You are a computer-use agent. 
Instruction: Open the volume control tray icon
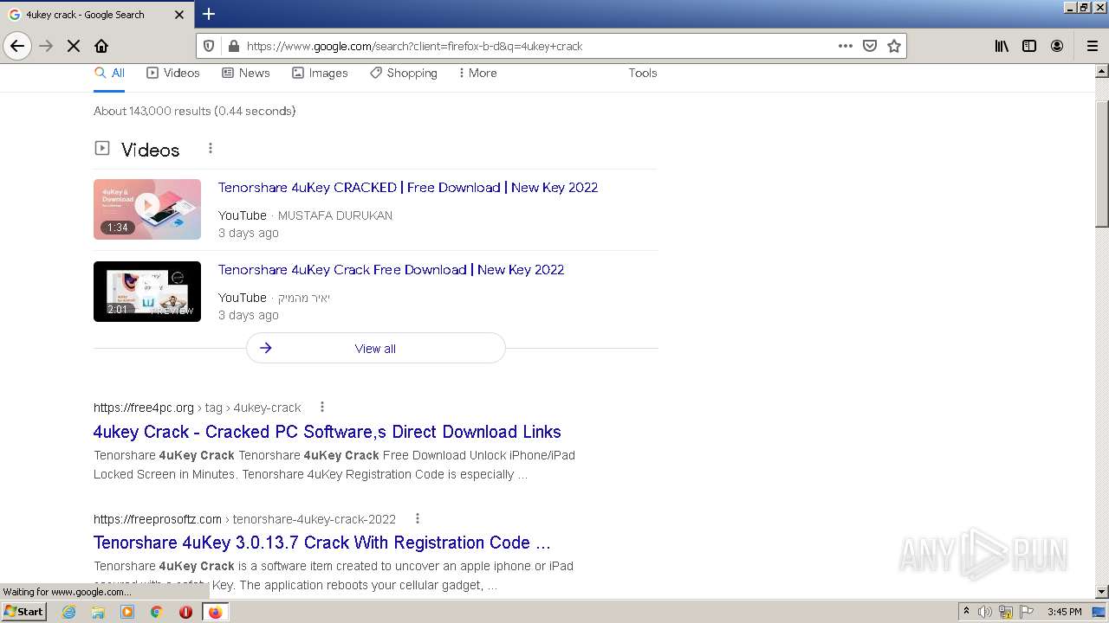(x=985, y=612)
